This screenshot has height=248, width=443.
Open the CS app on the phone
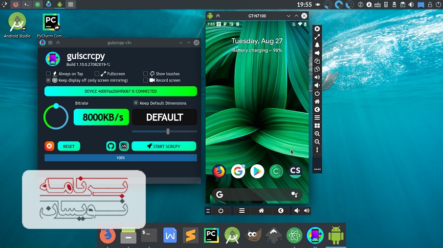pyautogui.click(x=295, y=171)
